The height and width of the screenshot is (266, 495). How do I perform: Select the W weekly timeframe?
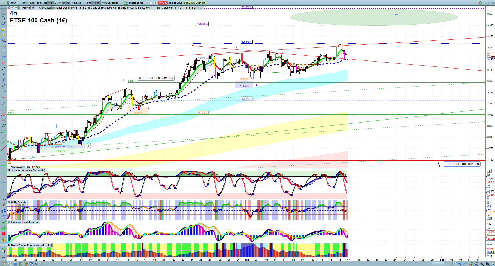59,3
